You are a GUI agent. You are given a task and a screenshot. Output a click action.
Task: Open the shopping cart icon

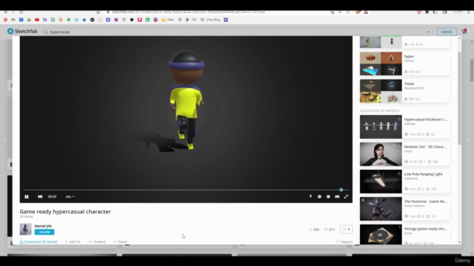[x=464, y=31]
